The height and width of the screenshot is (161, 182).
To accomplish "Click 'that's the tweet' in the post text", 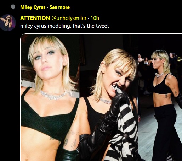I will point(91,26).
